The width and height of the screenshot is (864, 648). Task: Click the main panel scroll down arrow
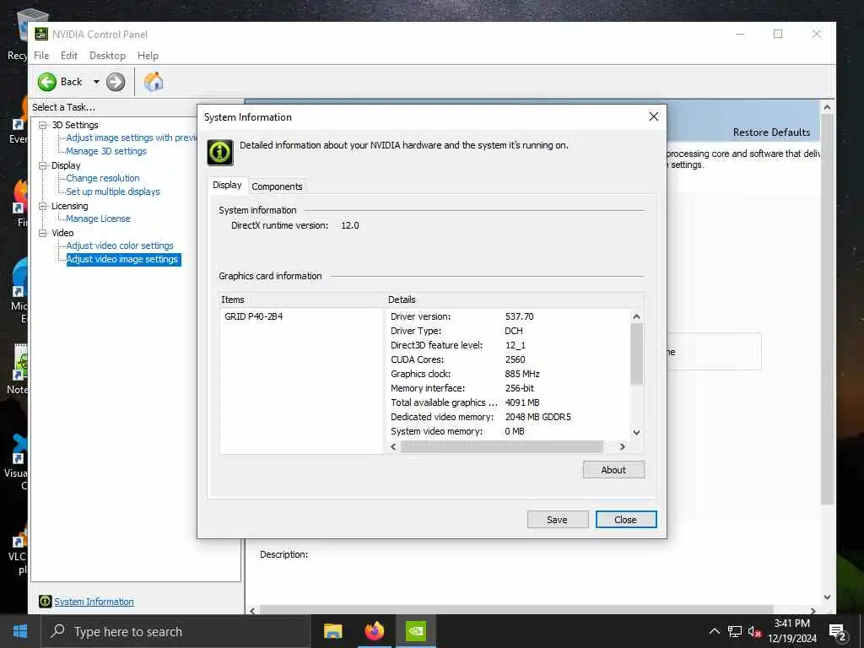[x=827, y=597]
